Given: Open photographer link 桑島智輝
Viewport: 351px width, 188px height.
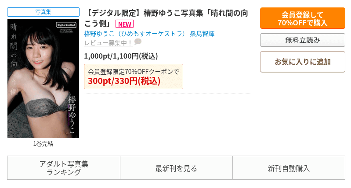Looking at the screenshot, I should 202,33.
